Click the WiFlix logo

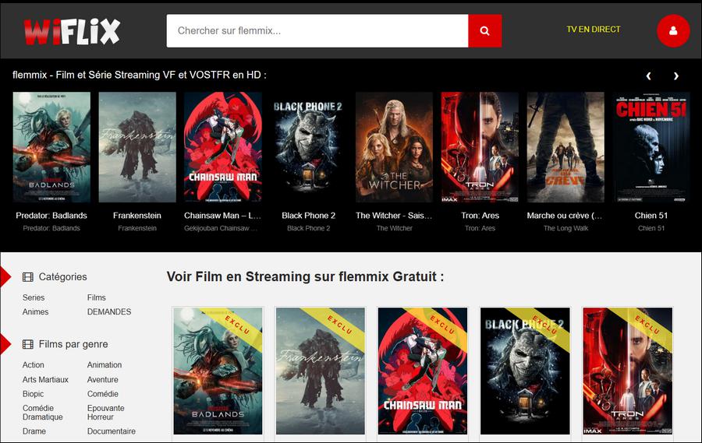click(72, 32)
